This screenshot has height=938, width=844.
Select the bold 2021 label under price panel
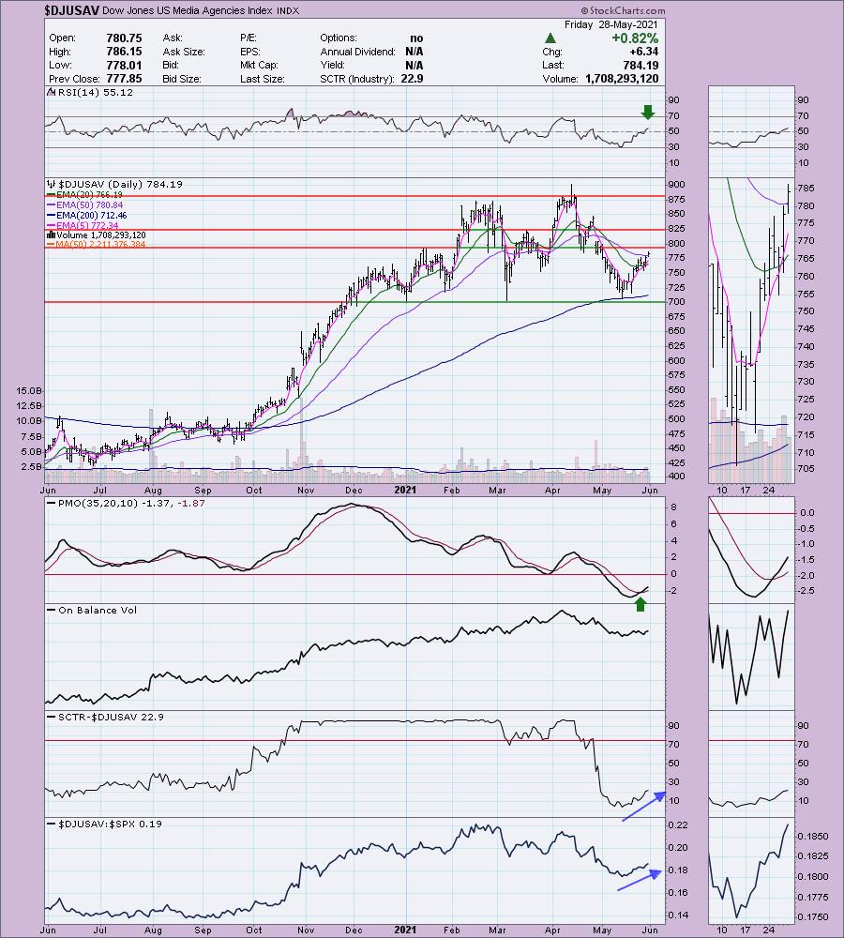405,490
